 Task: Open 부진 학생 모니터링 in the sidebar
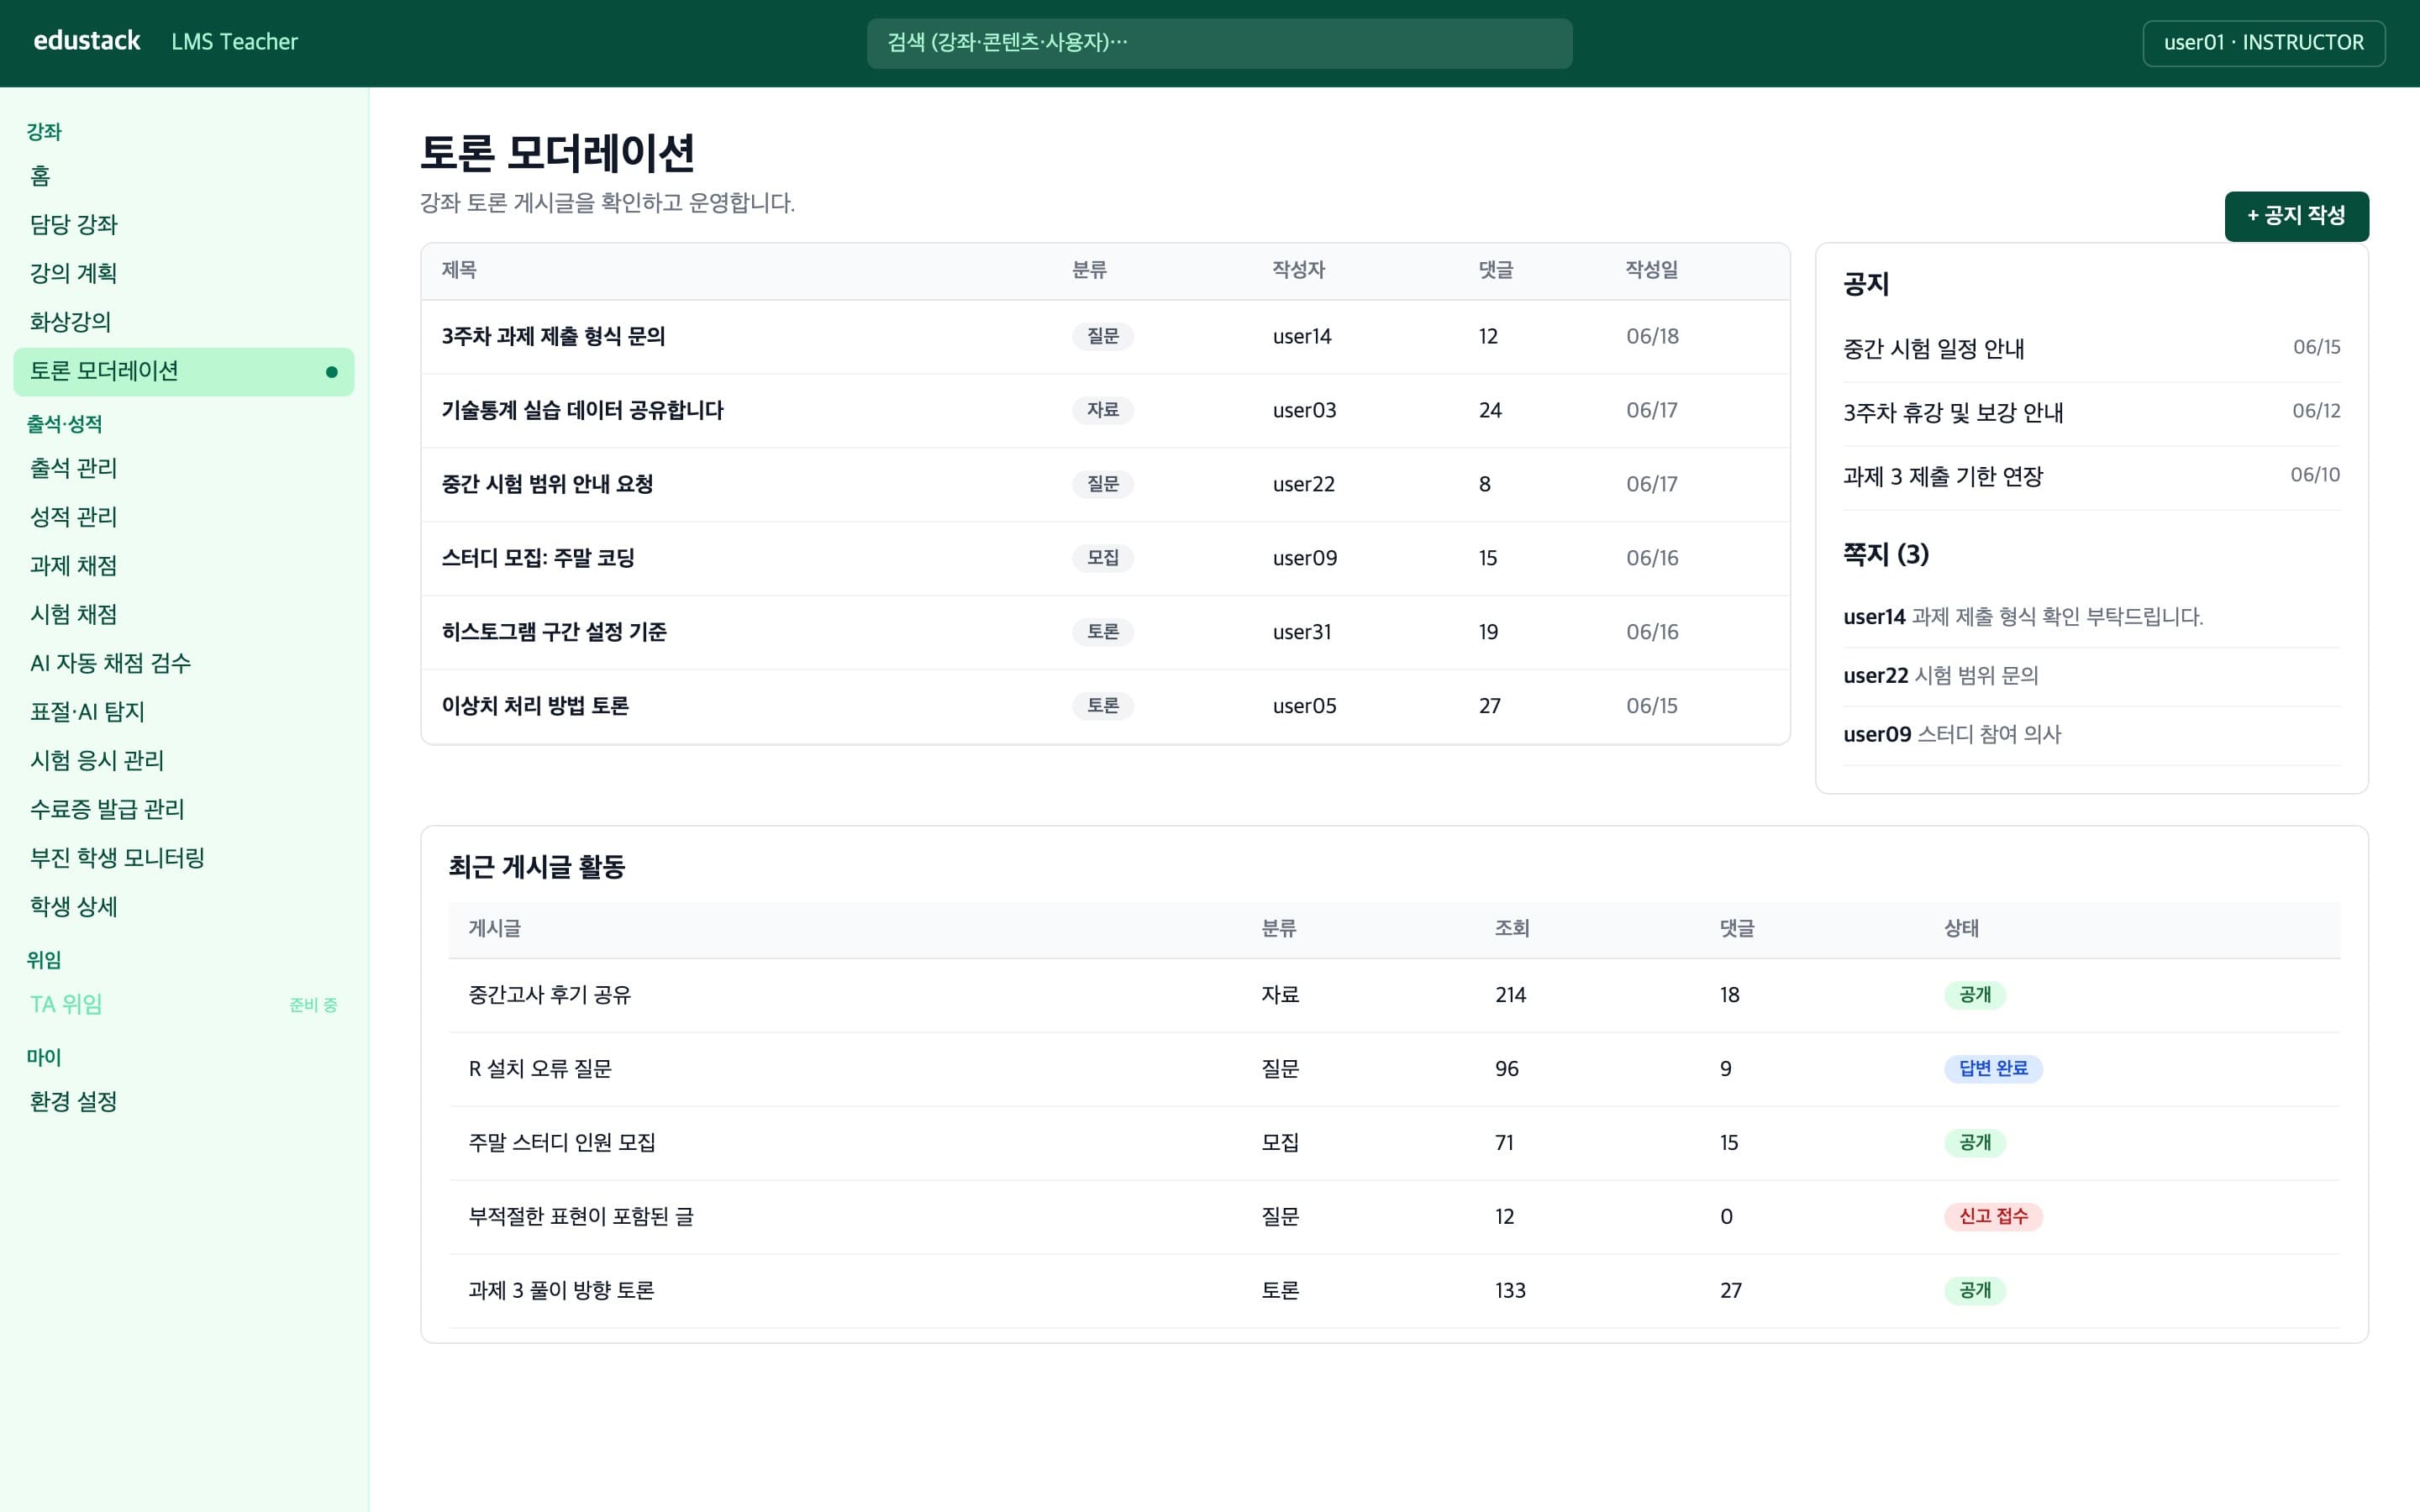pos(184,858)
